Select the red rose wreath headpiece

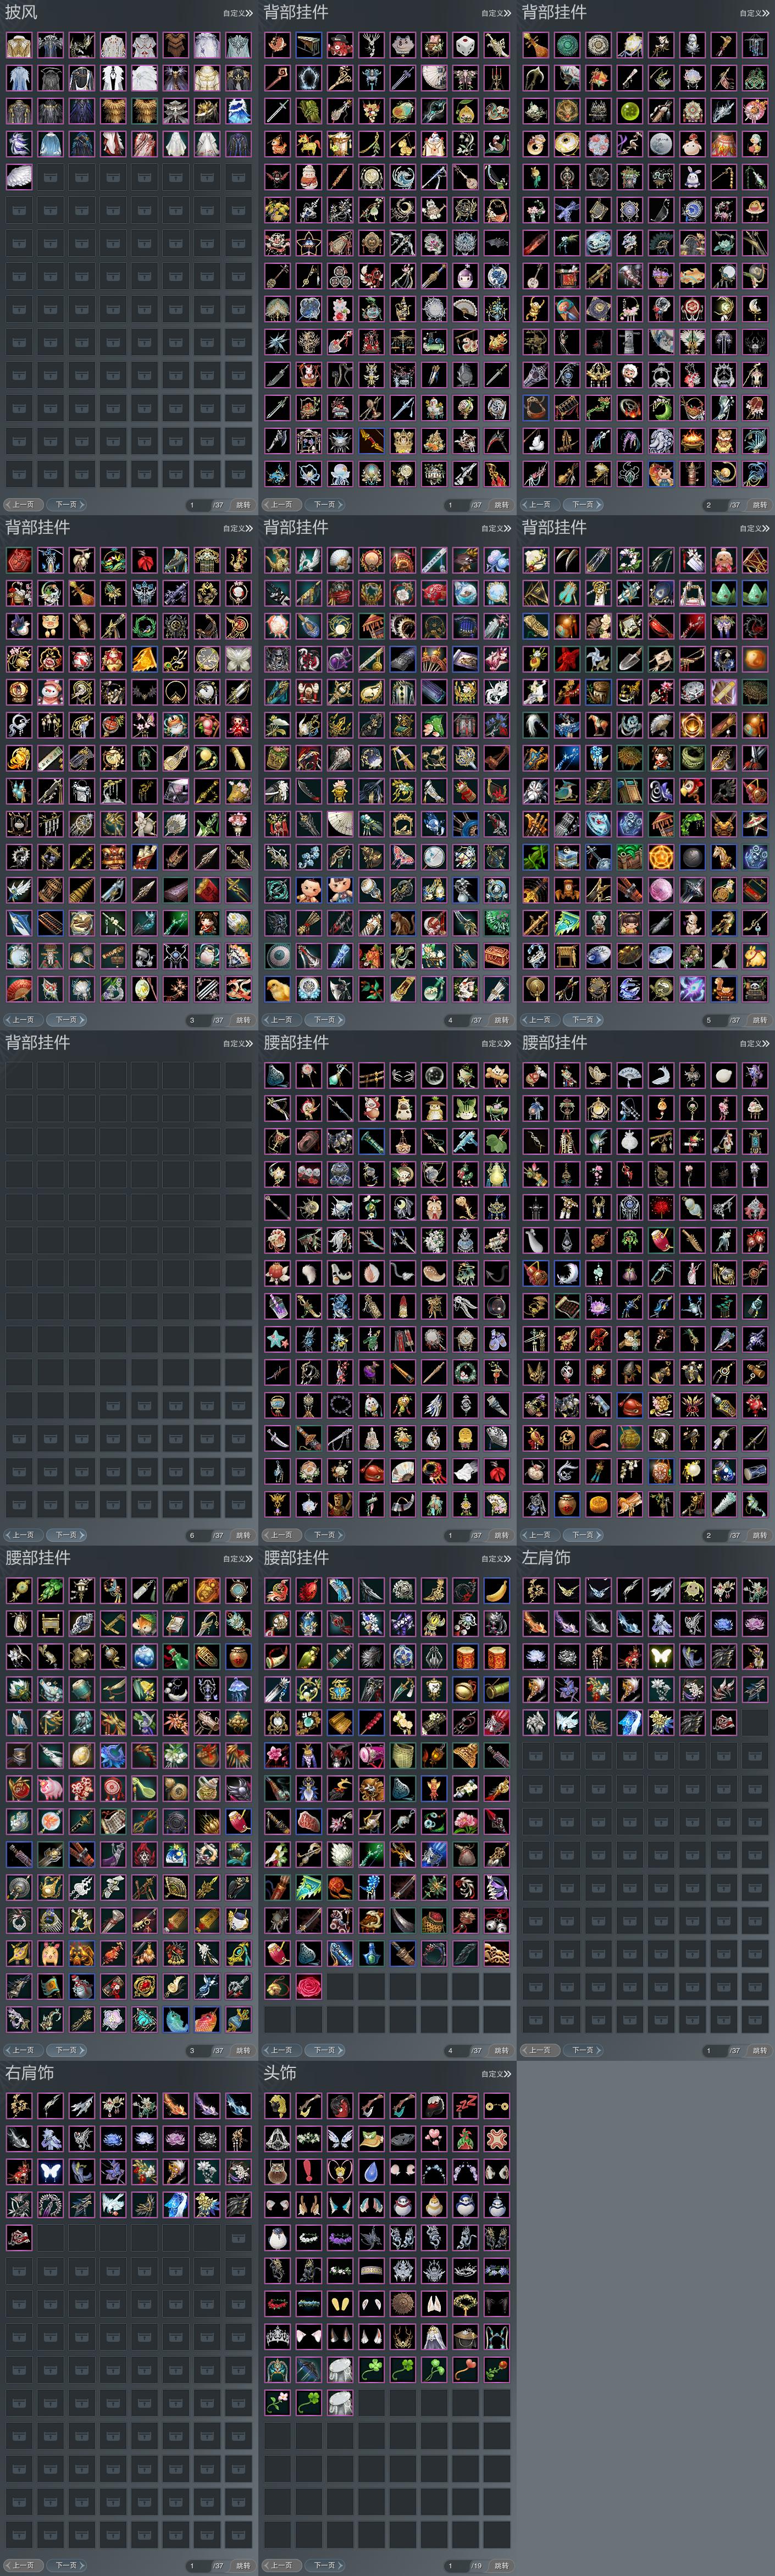(x=277, y=2304)
